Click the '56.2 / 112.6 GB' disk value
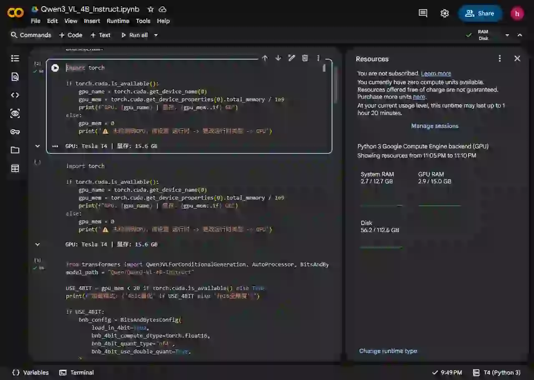This screenshot has height=380, width=534. click(380, 230)
